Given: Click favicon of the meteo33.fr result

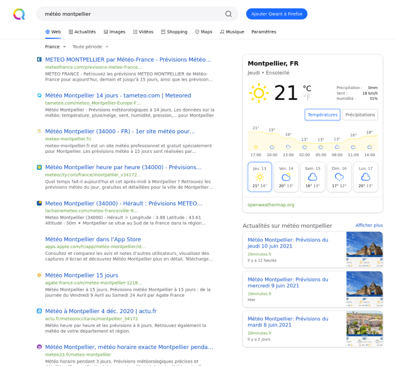Looking at the screenshot, I should pos(39,347).
